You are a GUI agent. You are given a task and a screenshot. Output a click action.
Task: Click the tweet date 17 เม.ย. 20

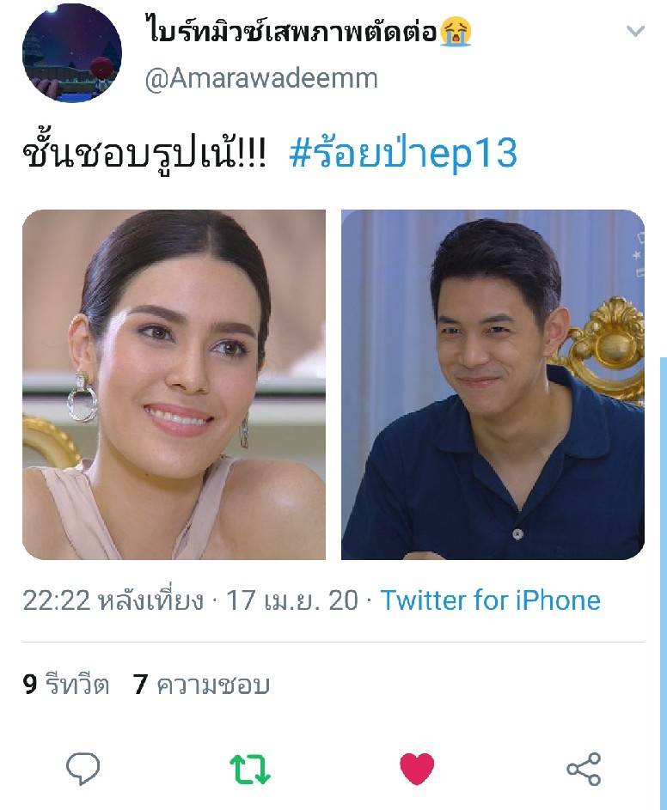coord(292,600)
